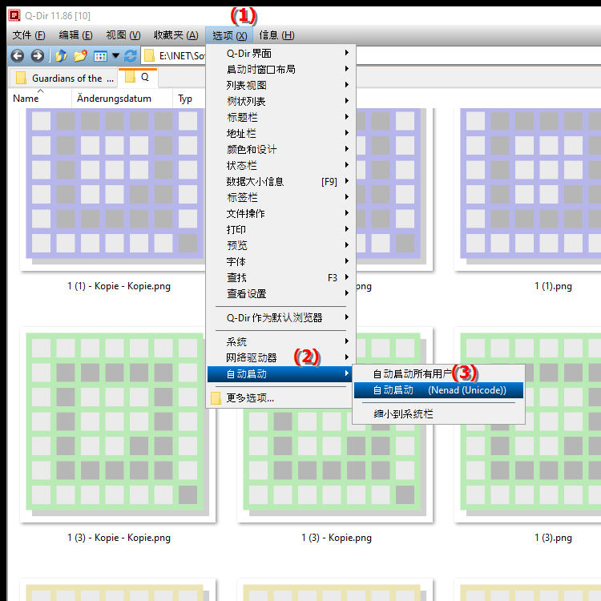
Task: Go back with the left arrow button
Action: point(18,56)
